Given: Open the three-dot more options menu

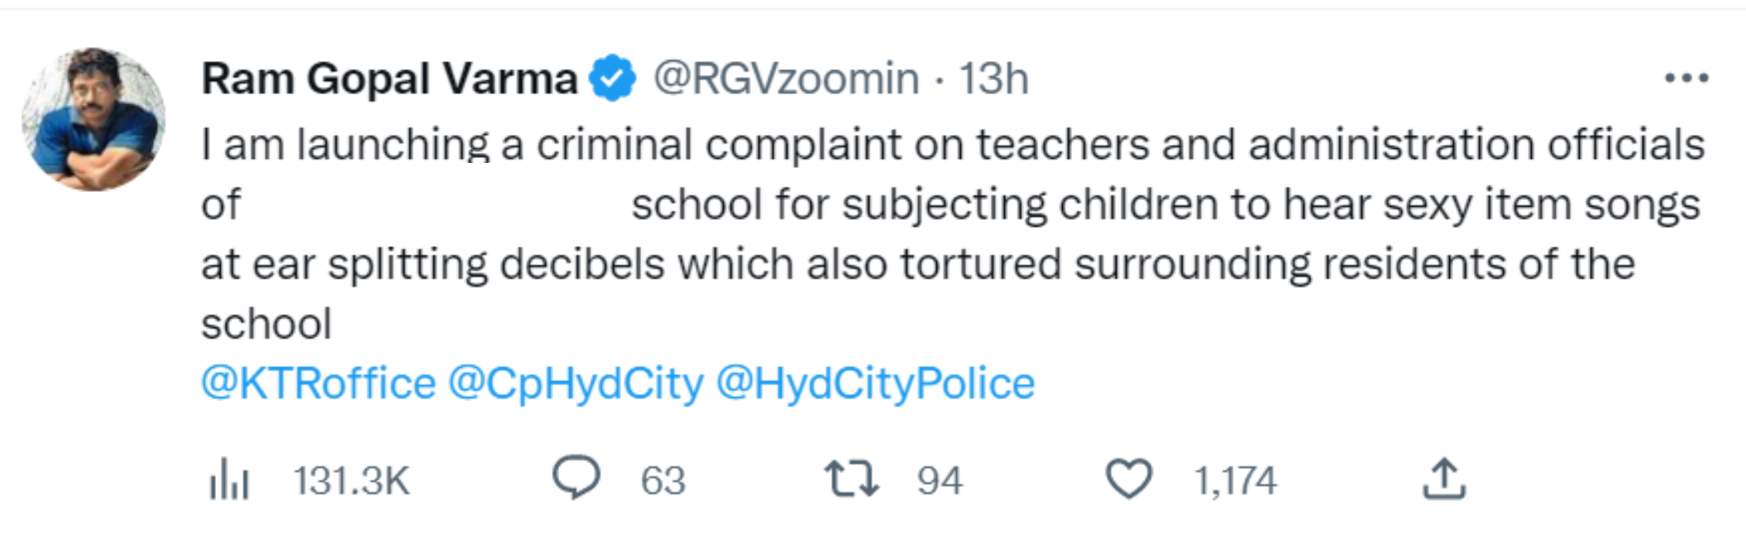Looking at the screenshot, I should tap(1686, 79).
